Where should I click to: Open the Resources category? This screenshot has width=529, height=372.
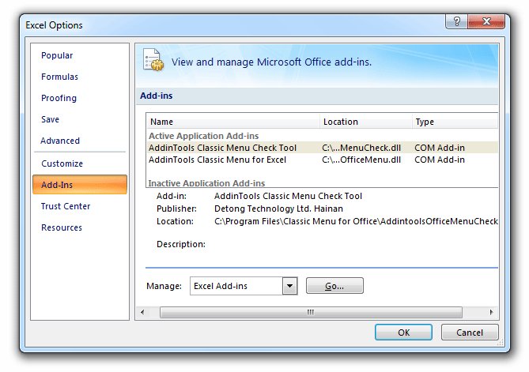[62, 227]
